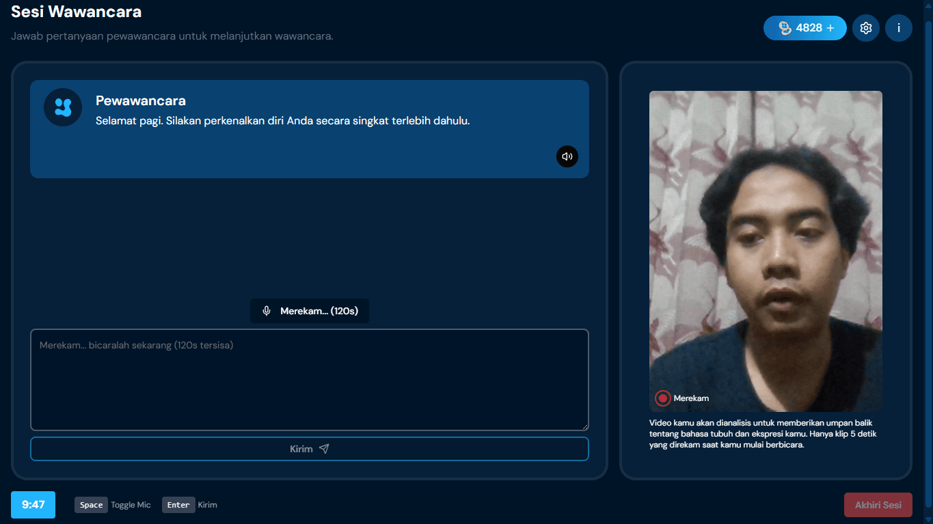Click the answer text area
The height and width of the screenshot is (524, 933).
point(310,380)
